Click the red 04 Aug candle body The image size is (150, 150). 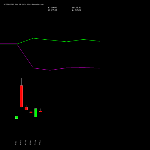tap(26, 109)
